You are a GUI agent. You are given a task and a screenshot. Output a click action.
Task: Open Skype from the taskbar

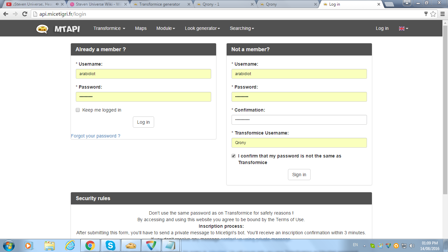click(111, 245)
